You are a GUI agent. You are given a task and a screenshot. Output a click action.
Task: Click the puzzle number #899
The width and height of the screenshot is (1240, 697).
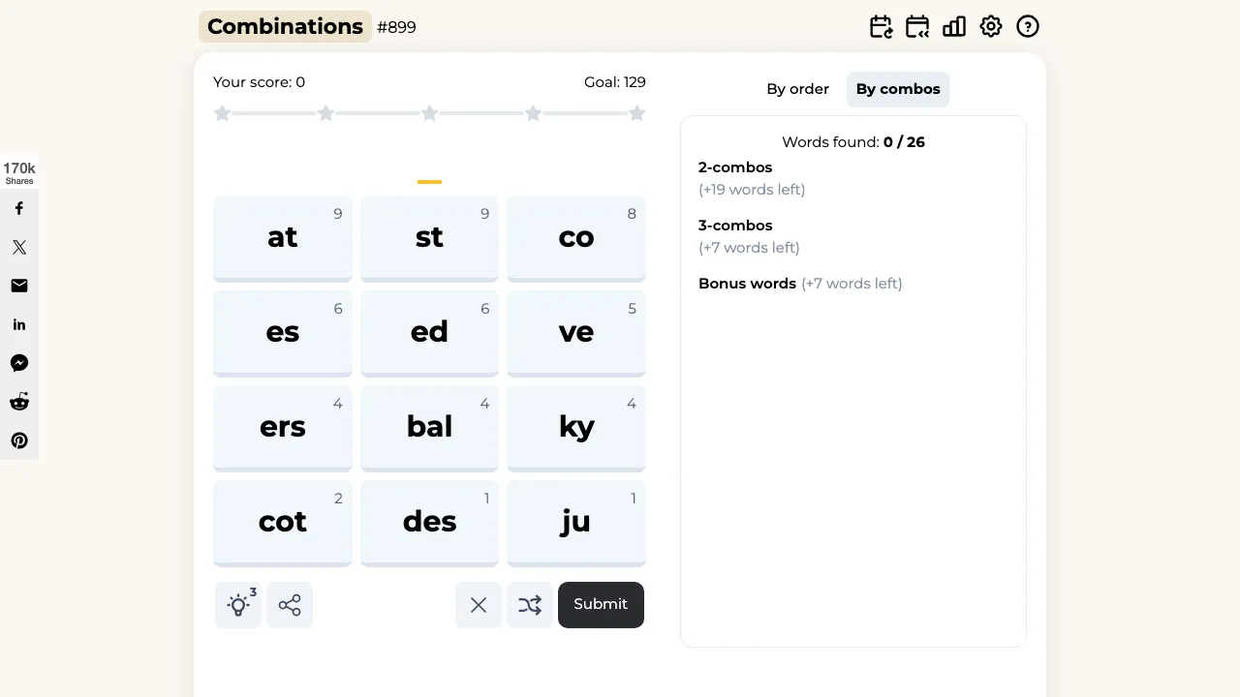point(396,27)
